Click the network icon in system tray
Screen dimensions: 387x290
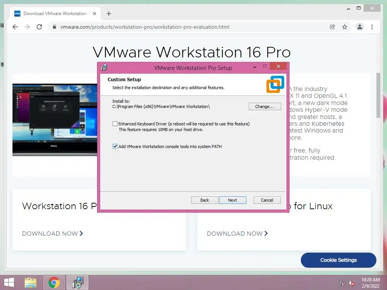click(342, 282)
